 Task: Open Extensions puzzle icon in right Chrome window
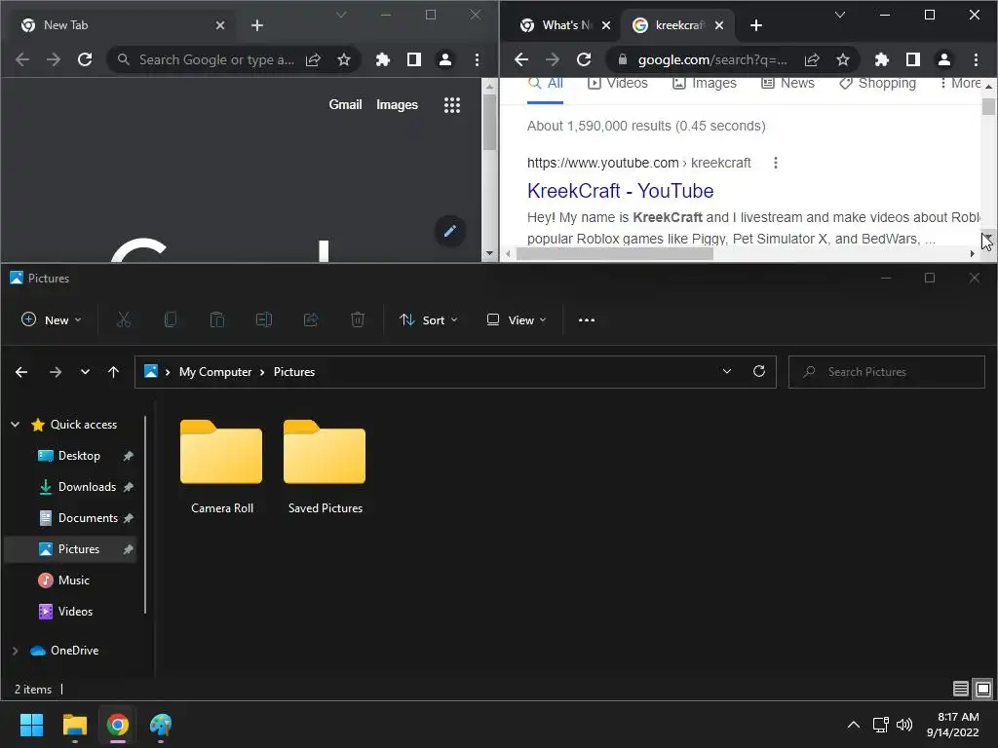[881, 59]
